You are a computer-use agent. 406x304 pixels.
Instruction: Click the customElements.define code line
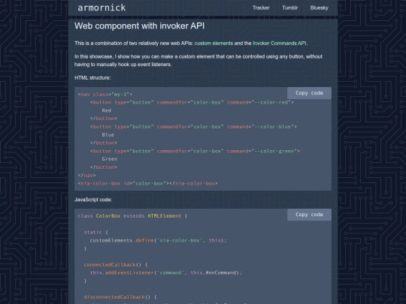point(158,240)
